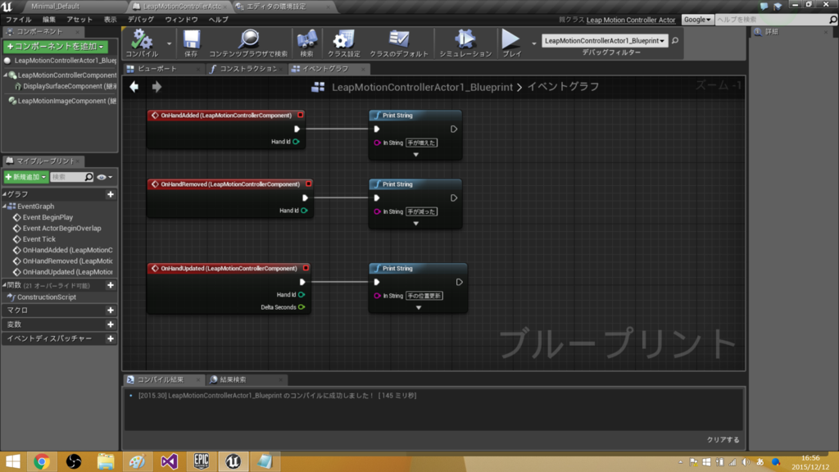Switch to Minimal_Default window tab
This screenshot has width=839, height=472.
tap(56, 7)
